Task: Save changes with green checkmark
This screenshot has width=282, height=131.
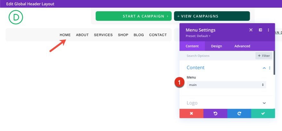Action: point(263,113)
